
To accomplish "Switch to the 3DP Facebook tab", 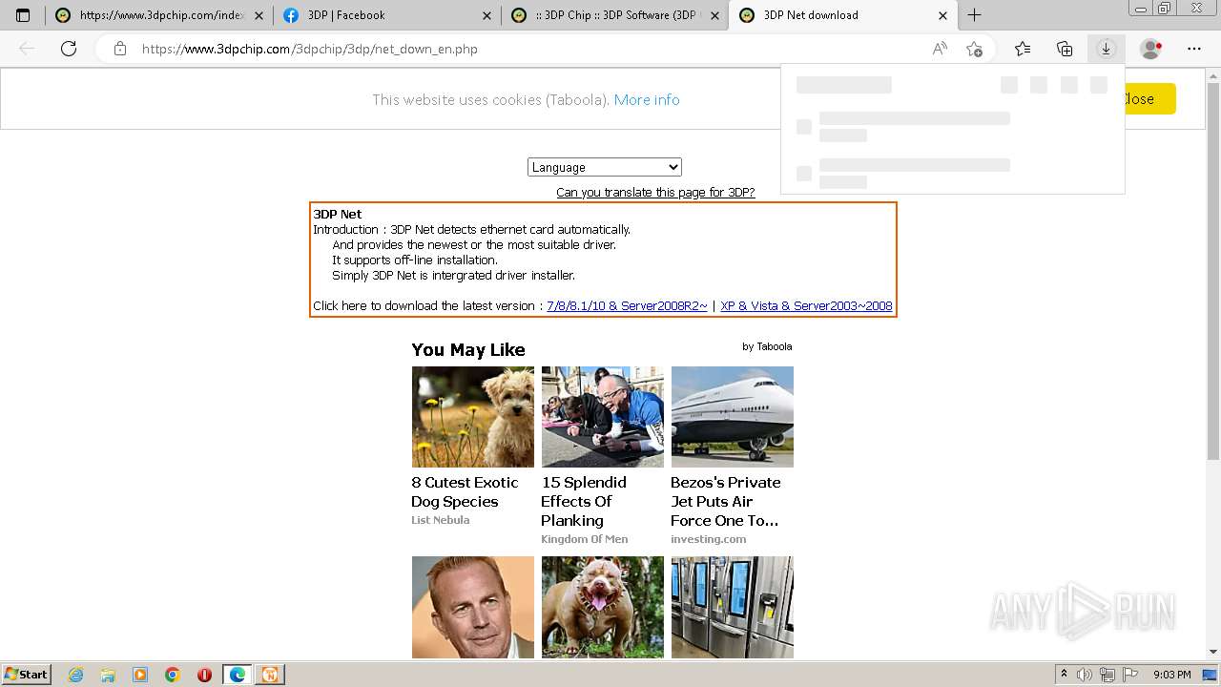I will 386,15.
